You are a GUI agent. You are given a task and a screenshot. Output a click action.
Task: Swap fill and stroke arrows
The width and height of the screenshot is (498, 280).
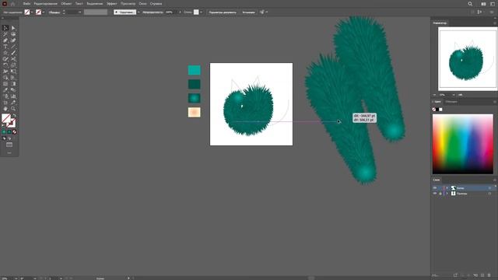(14, 116)
